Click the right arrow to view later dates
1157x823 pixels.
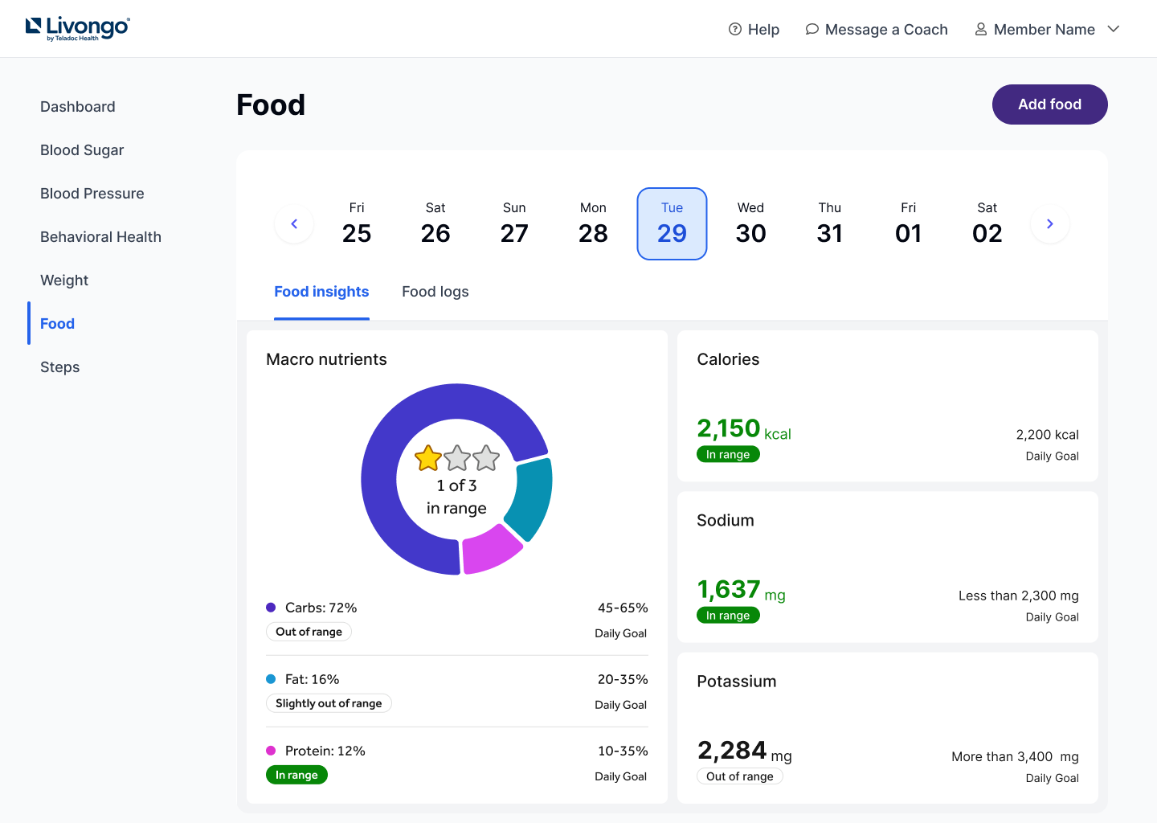(x=1049, y=223)
